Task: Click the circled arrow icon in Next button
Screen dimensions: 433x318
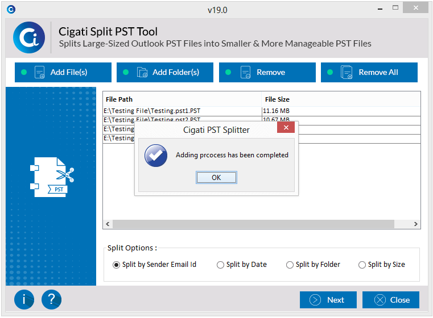Action: pyautogui.click(x=315, y=300)
